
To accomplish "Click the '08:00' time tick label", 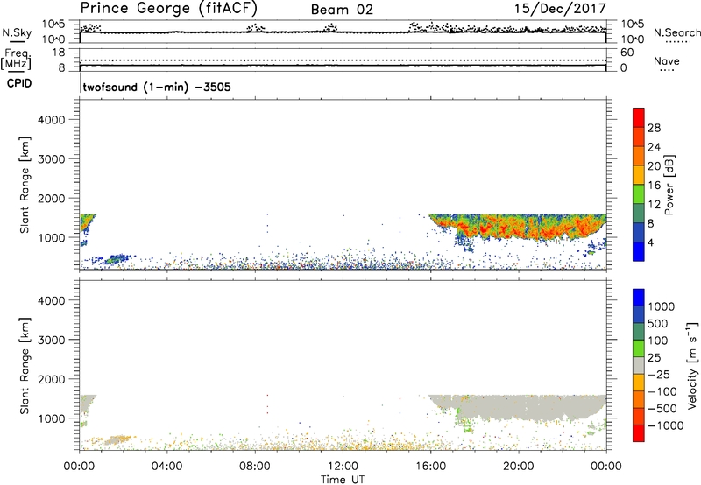I will 255,467.
